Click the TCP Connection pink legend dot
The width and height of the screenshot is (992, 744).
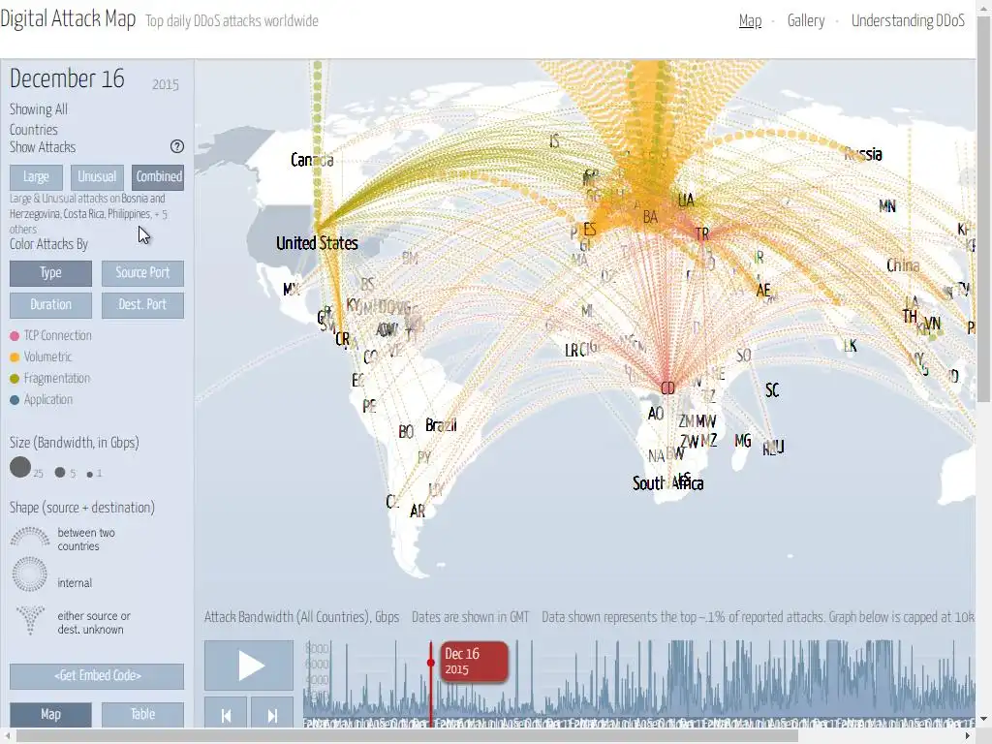15,336
